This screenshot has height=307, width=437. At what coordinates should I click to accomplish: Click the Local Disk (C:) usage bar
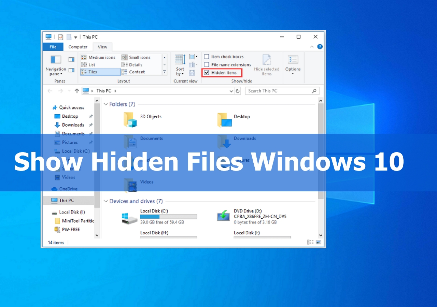click(x=169, y=217)
